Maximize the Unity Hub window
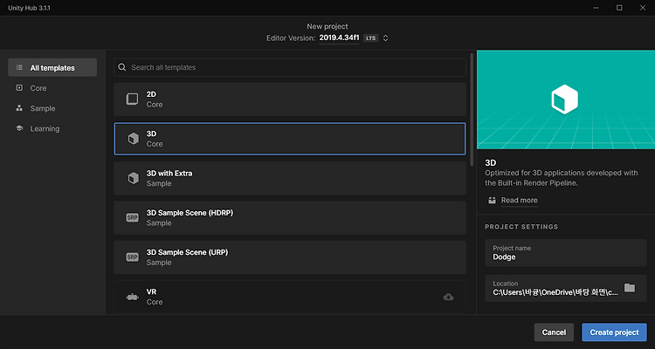The height and width of the screenshot is (349, 655). [619, 8]
